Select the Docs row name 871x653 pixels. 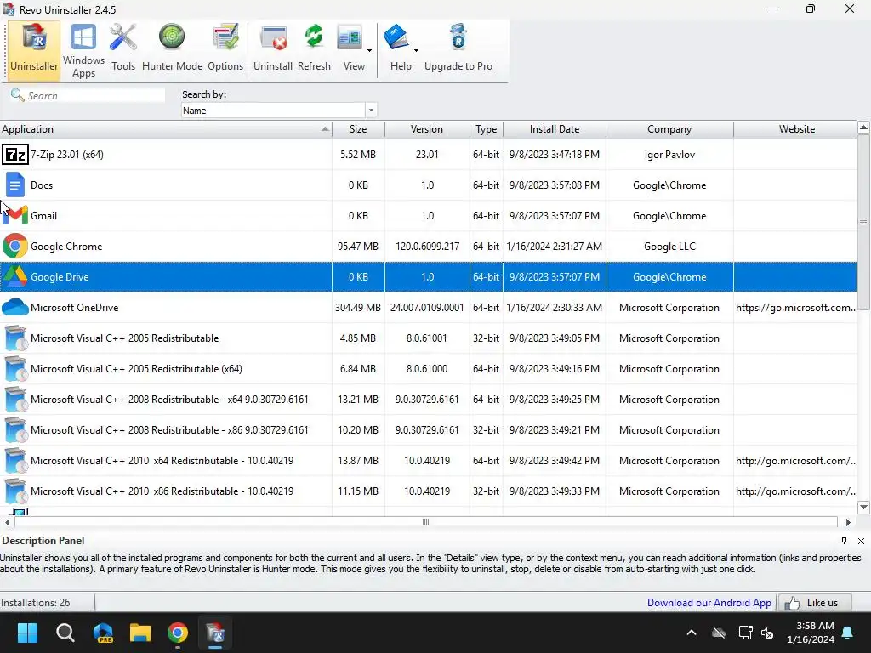[x=42, y=185]
